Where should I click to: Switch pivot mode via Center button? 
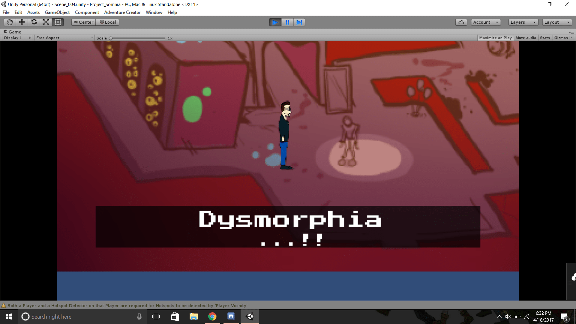[83, 22]
